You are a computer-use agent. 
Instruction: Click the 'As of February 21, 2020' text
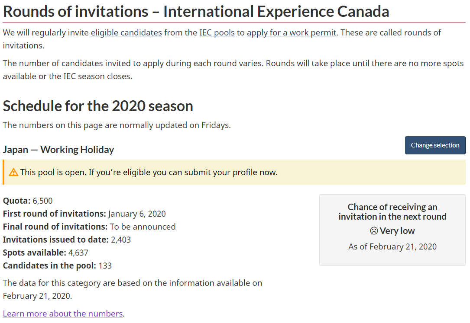[392, 246]
